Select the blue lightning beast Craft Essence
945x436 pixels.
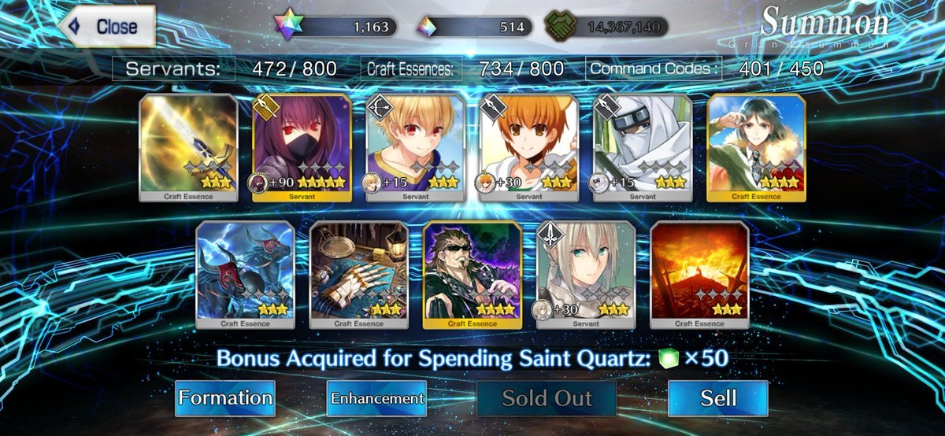tap(245, 274)
